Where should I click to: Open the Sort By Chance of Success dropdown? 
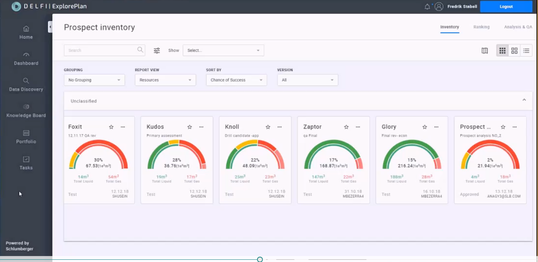[236, 80]
